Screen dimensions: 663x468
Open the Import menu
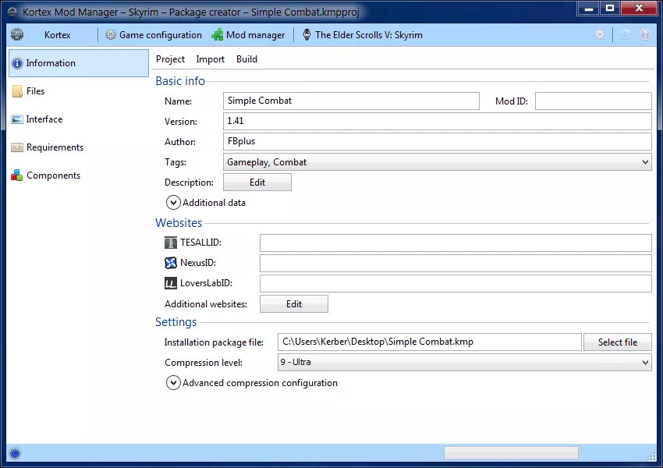[x=210, y=59]
